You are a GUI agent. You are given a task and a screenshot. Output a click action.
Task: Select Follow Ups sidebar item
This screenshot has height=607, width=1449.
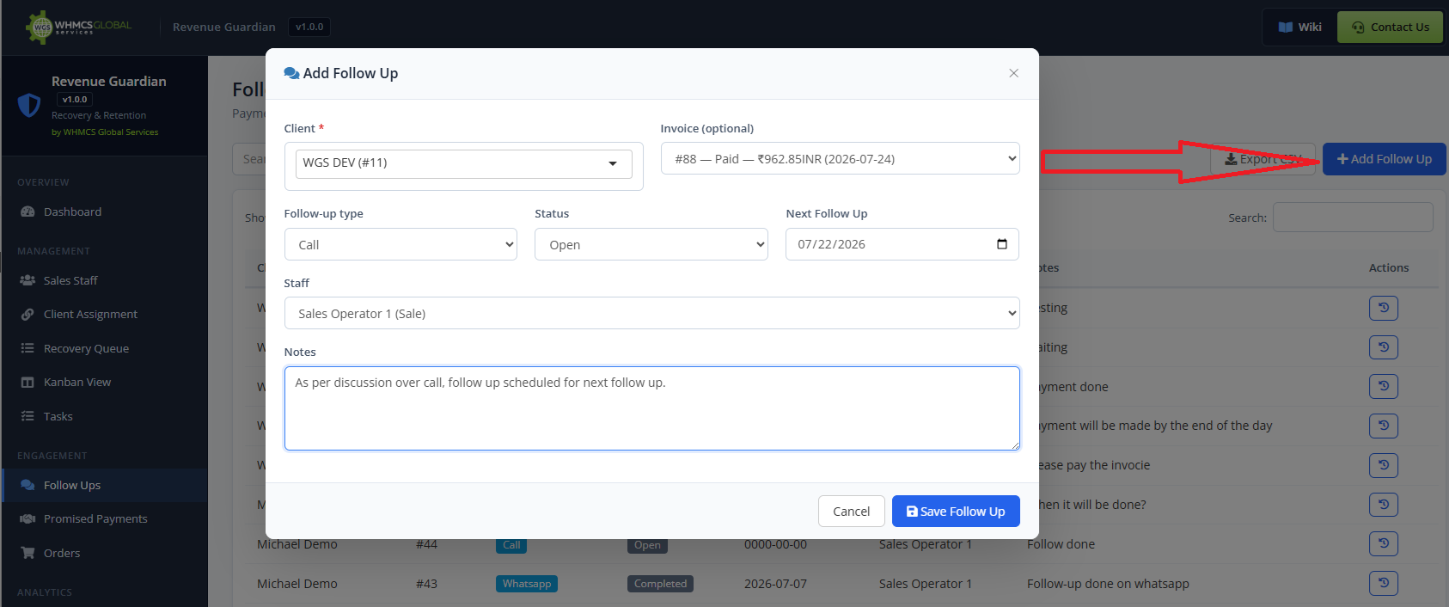click(104, 485)
